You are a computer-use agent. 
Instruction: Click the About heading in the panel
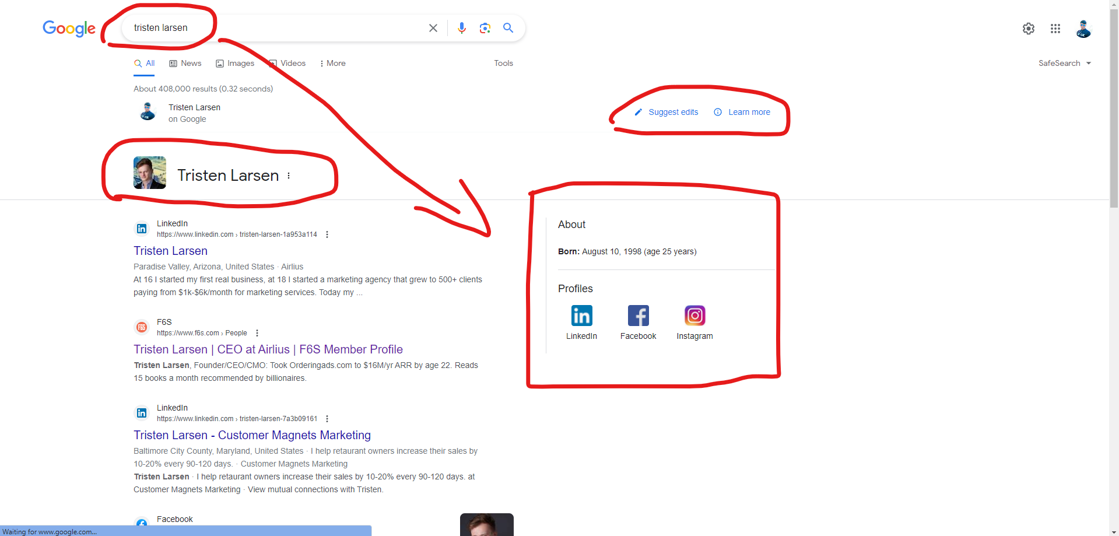(x=571, y=225)
